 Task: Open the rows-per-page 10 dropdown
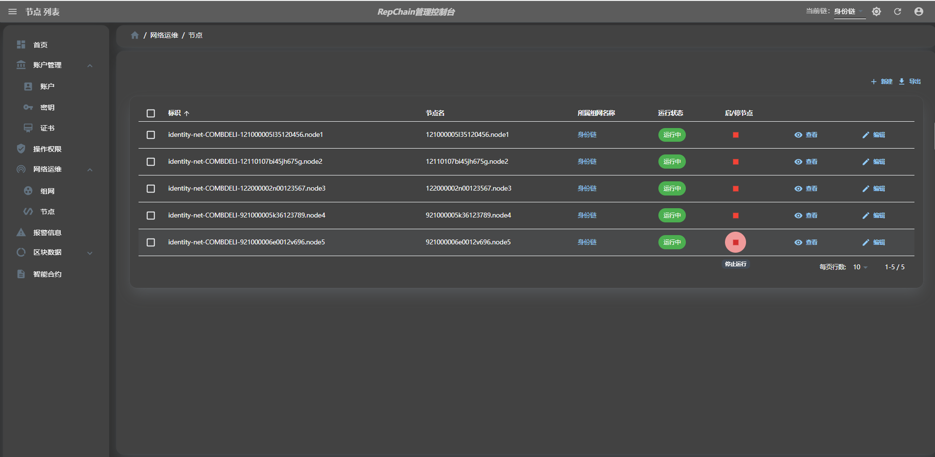(860, 267)
